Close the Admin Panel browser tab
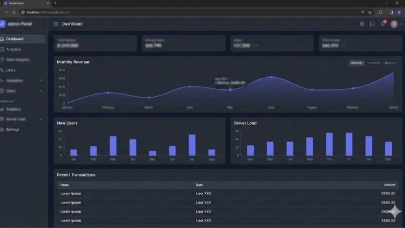The height and width of the screenshot is (228, 405). [x=48, y=3]
